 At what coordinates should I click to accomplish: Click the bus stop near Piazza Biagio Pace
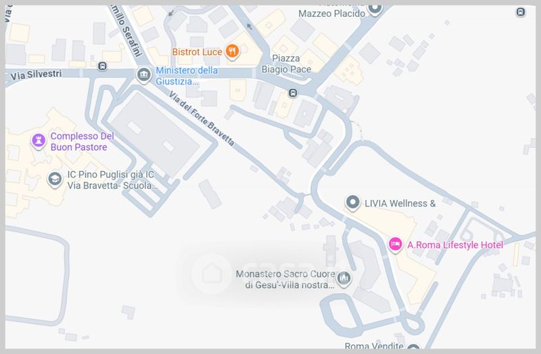[x=293, y=93]
